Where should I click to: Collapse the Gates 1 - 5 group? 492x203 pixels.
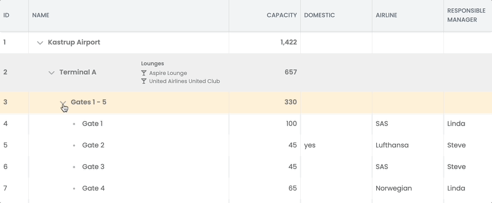(63, 102)
